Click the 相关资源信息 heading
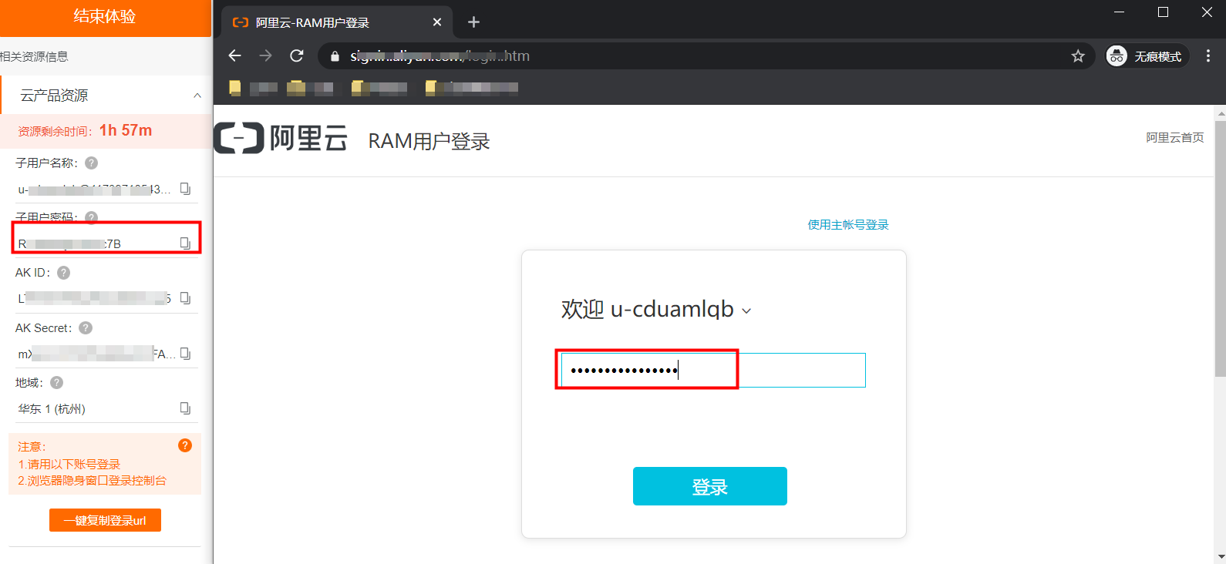The image size is (1226, 564). (x=34, y=57)
